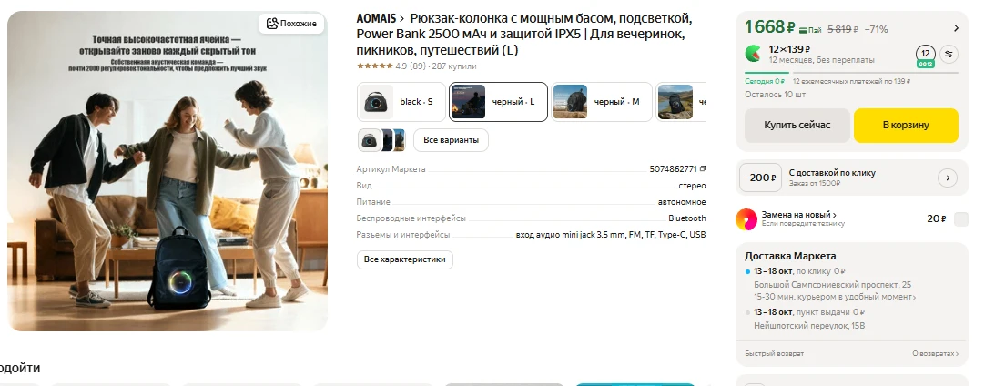The image size is (995, 386).
Task: Click the '−200 ₽' discount badge
Action: (760, 178)
